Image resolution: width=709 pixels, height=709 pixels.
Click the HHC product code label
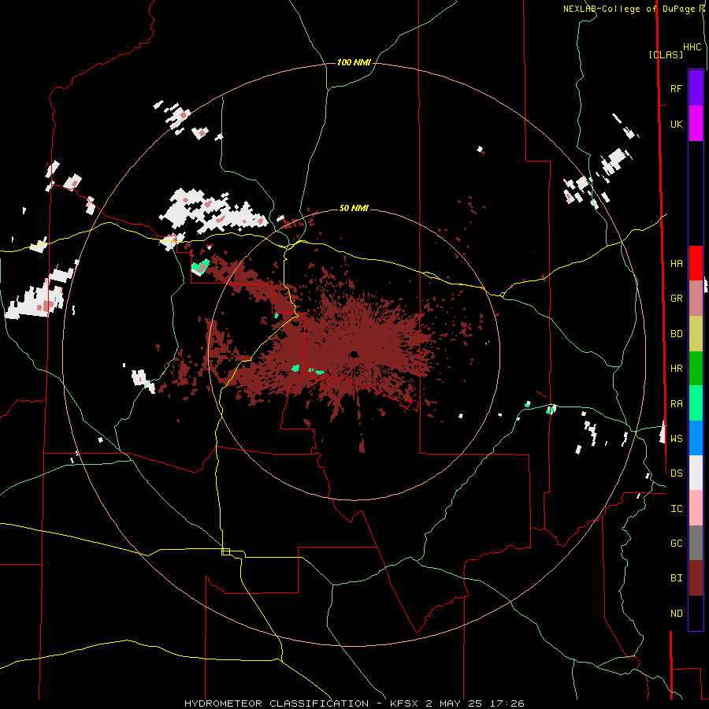pos(692,47)
